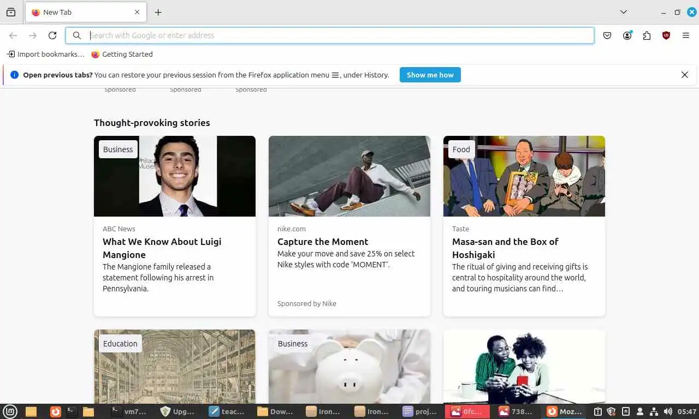Open the piggy bank Business story
Screen dimensions: 699x419
pyautogui.click(x=349, y=367)
